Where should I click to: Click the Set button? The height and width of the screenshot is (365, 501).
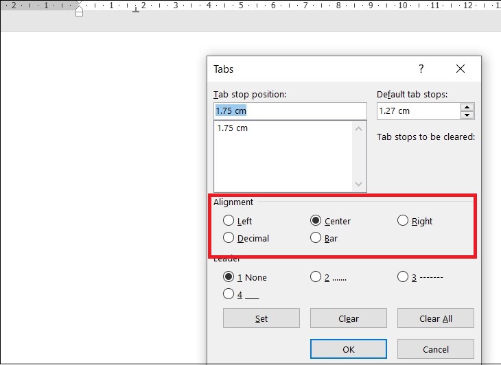(261, 318)
